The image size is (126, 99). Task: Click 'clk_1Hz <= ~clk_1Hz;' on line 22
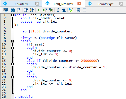pyautogui.click(x=53, y=84)
